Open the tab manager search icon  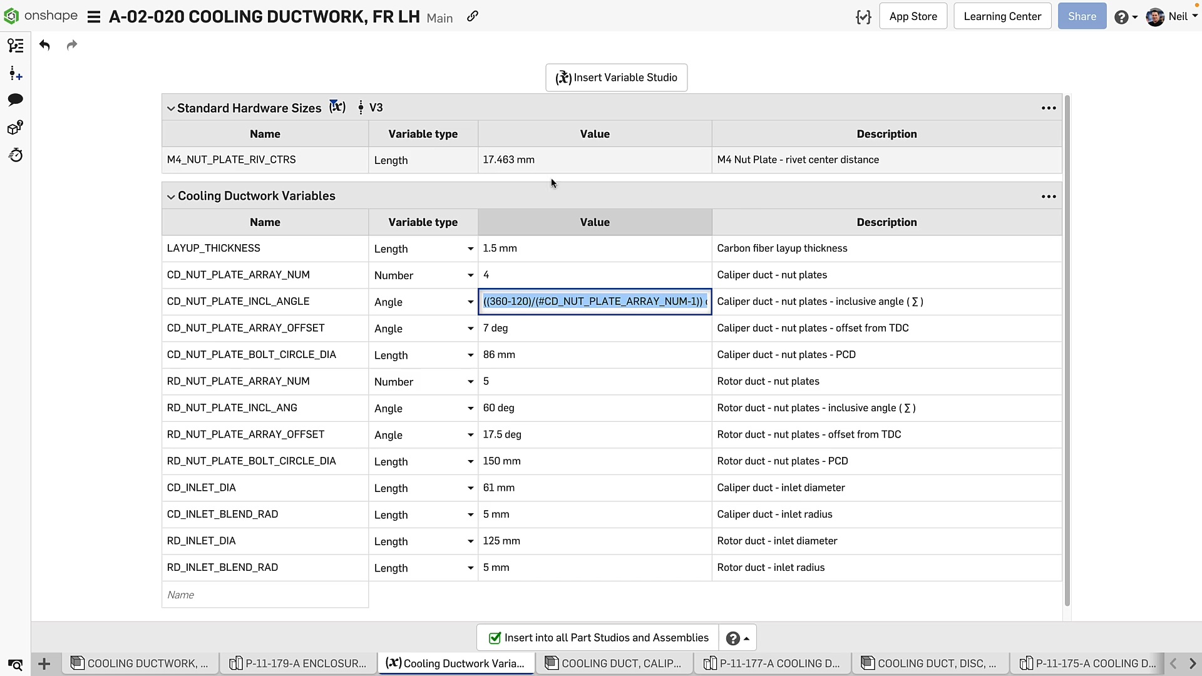pyautogui.click(x=16, y=664)
